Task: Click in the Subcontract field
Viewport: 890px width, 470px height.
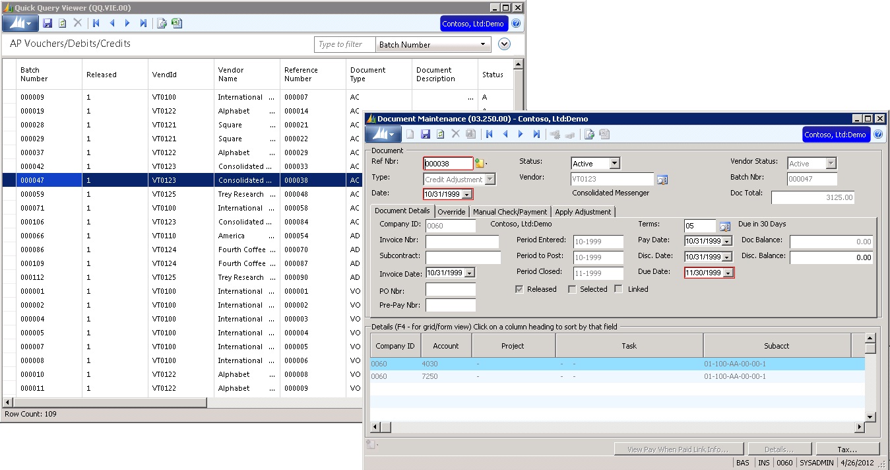Action: pyautogui.click(x=463, y=257)
